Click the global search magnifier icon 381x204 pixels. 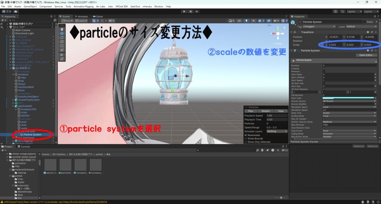pos(343,11)
